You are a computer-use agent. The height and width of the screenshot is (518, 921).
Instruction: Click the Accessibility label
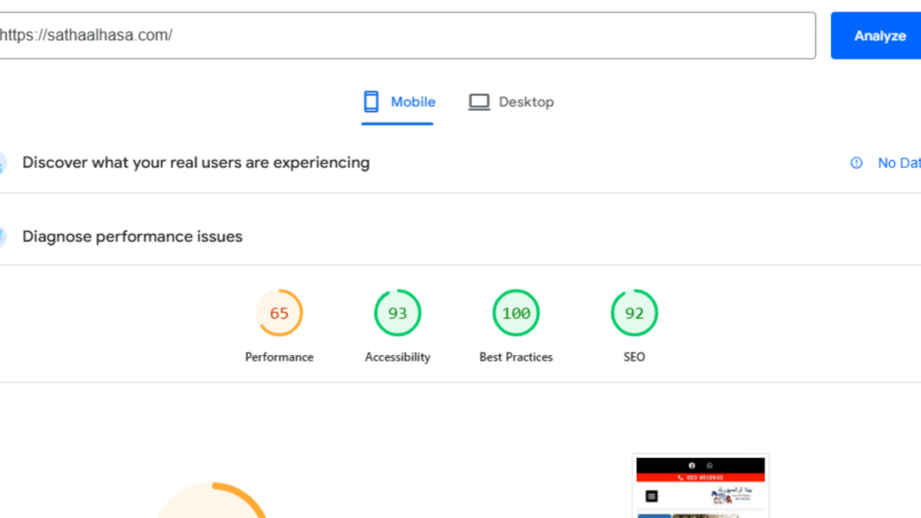tap(398, 357)
